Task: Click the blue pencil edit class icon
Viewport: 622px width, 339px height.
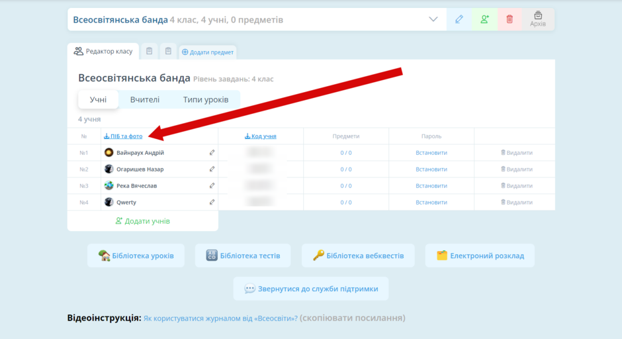Action: pyautogui.click(x=459, y=19)
